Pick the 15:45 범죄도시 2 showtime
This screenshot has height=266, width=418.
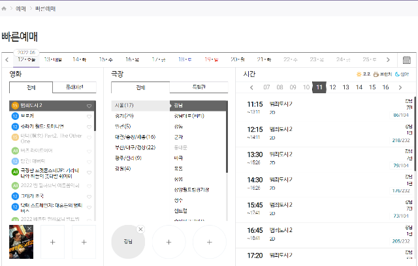pos(325,211)
